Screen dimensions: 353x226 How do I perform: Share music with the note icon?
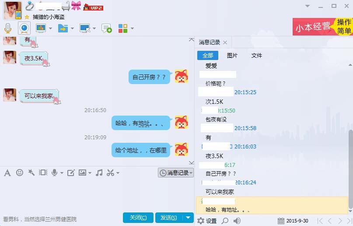click(x=99, y=173)
